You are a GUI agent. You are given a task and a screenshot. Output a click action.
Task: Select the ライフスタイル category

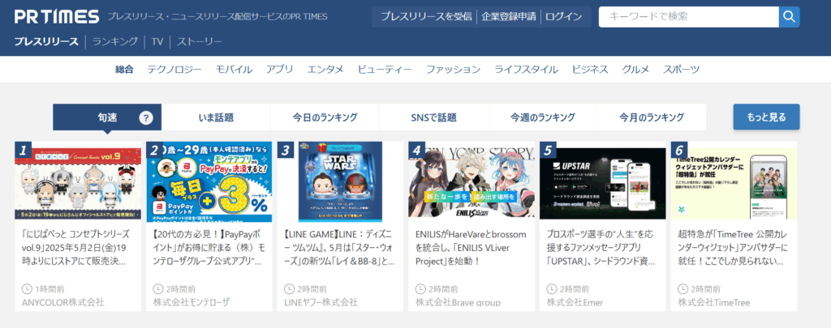(x=526, y=70)
